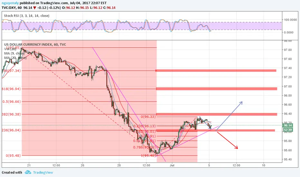Click the 100.0000 Stoch RSI scale label
The width and height of the screenshot is (300, 177).
[x=290, y=20]
